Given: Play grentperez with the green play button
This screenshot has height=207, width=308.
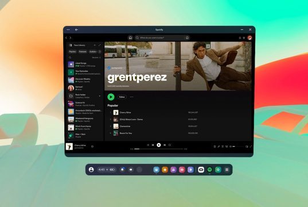Looking at the screenshot, I should (x=111, y=97).
